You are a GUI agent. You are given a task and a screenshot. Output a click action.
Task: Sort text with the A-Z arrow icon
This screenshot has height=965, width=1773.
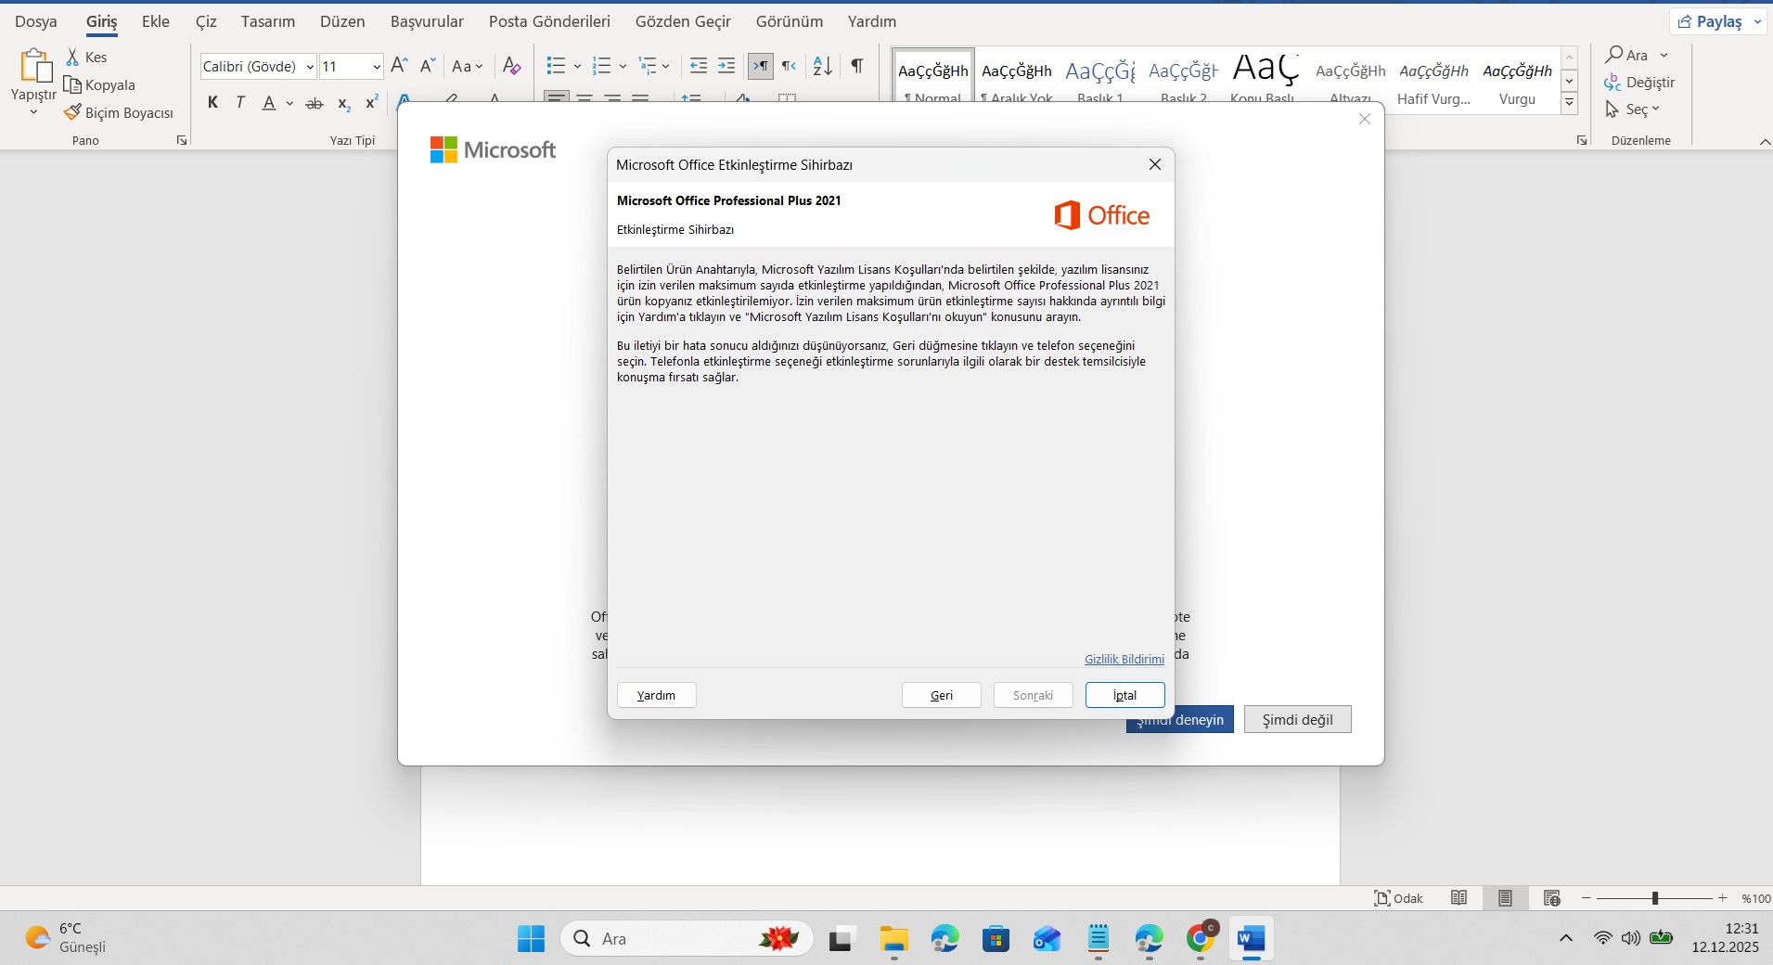[x=823, y=66]
